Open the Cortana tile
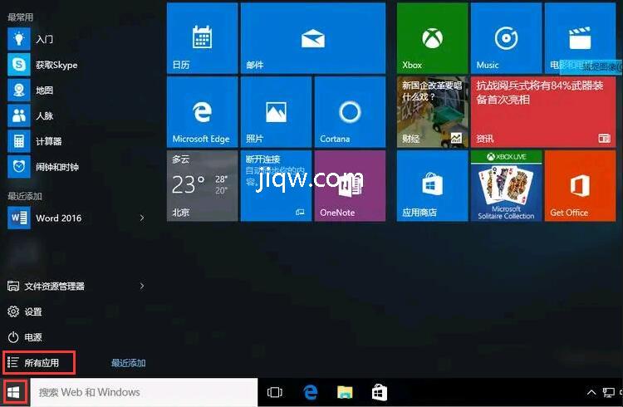Image resolution: width=623 pixels, height=407 pixels. pyautogui.click(x=350, y=111)
